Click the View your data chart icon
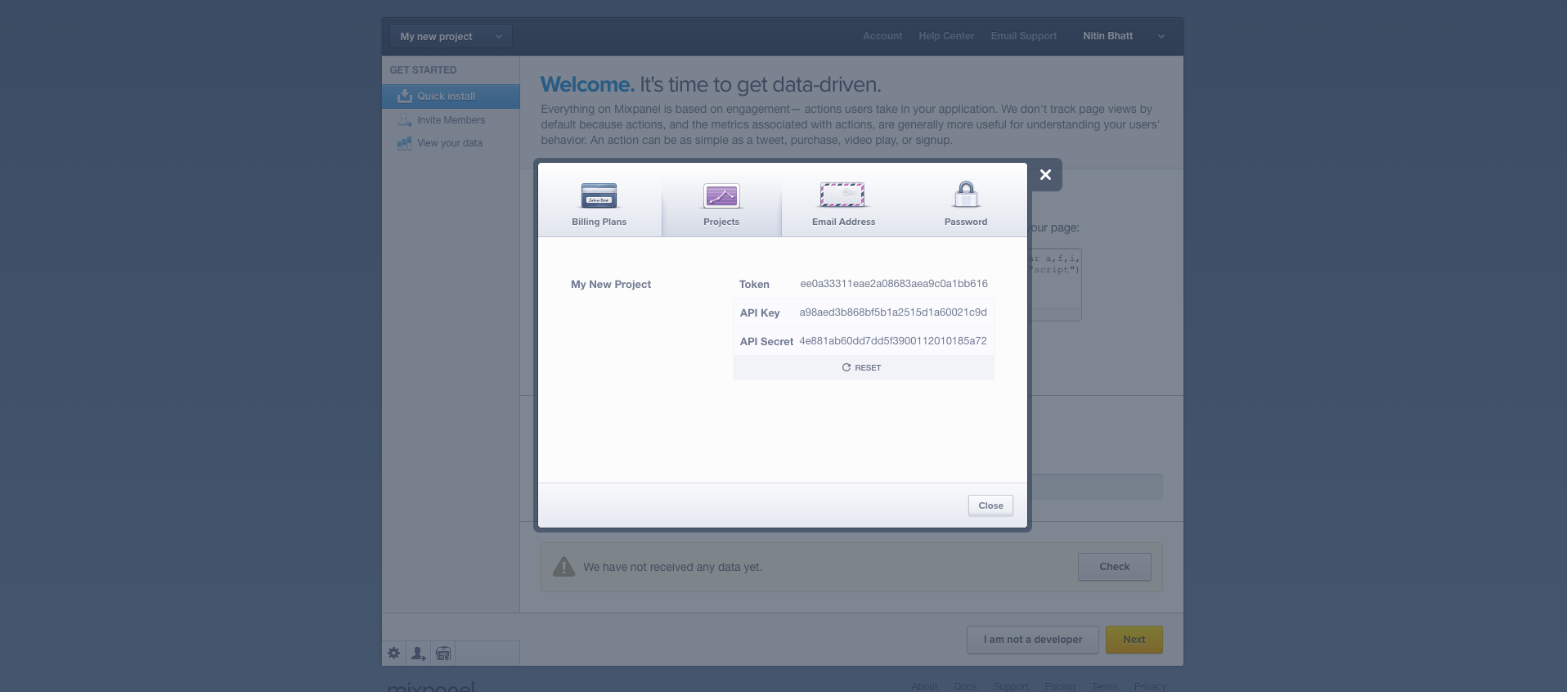 click(404, 143)
